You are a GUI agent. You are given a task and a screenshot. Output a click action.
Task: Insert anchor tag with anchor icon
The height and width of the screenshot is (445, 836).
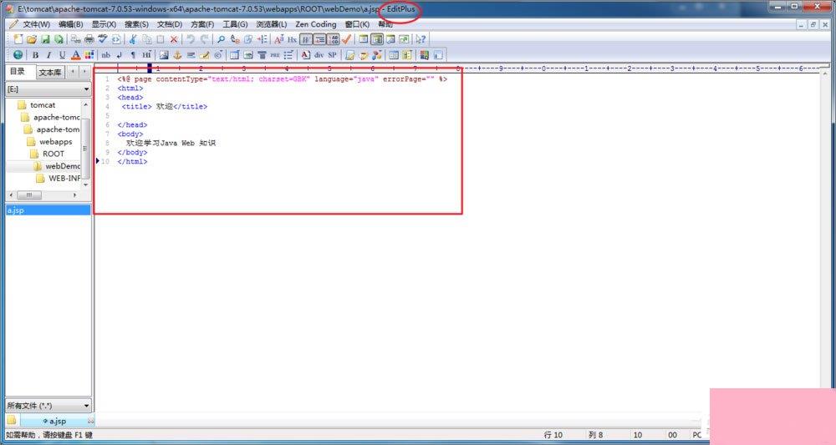[177, 55]
